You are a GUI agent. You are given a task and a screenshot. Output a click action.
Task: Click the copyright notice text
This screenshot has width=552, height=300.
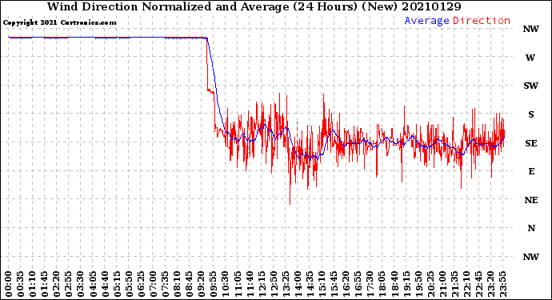[59, 22]
